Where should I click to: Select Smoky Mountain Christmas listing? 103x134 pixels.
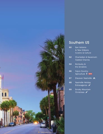tap(83, 91)
